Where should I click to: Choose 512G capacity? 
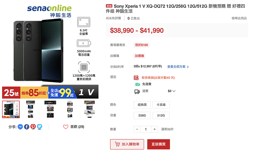coord(161,115)
